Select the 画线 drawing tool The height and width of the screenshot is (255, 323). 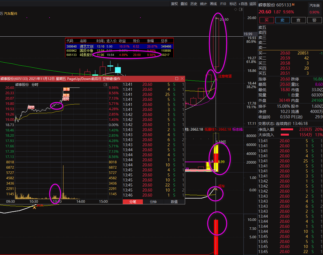point(213,4)
